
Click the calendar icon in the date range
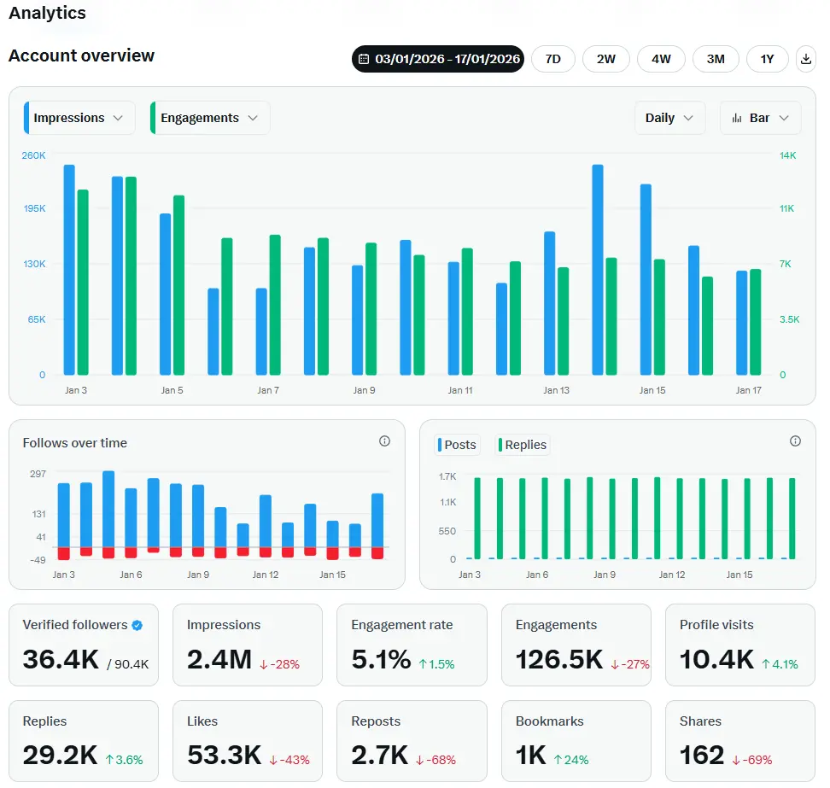364,59
